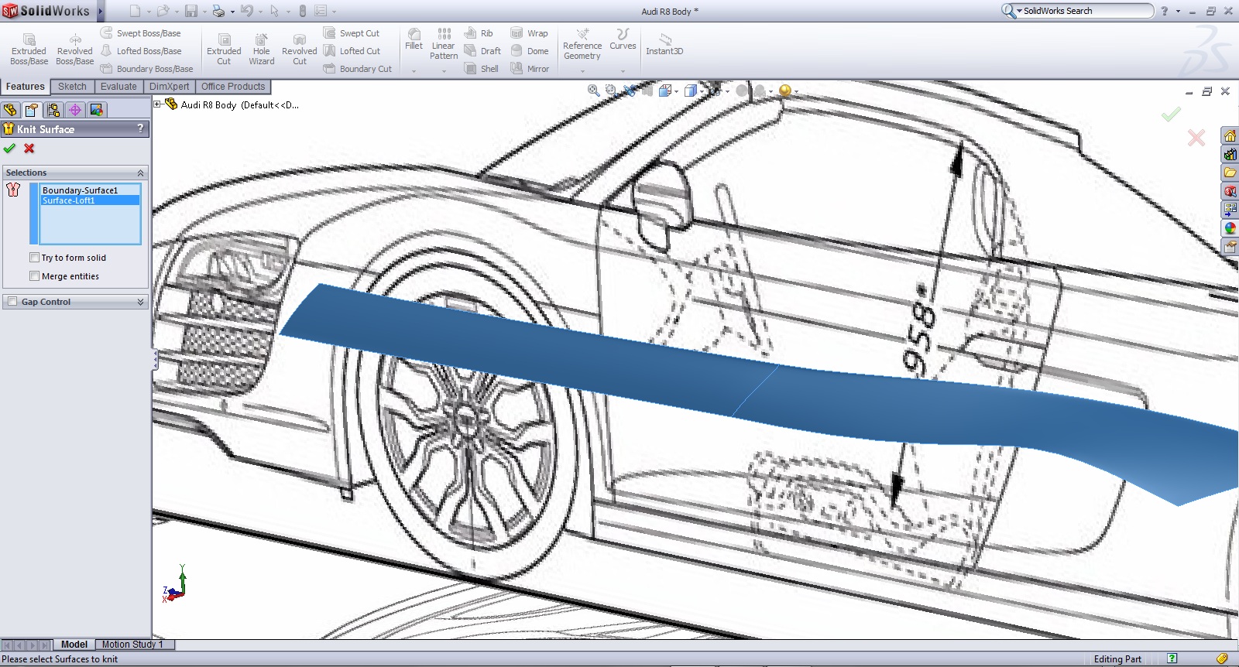Collapse the Selections section
The width and height of the screenshot is (1239, 667).
coord(141,173)
